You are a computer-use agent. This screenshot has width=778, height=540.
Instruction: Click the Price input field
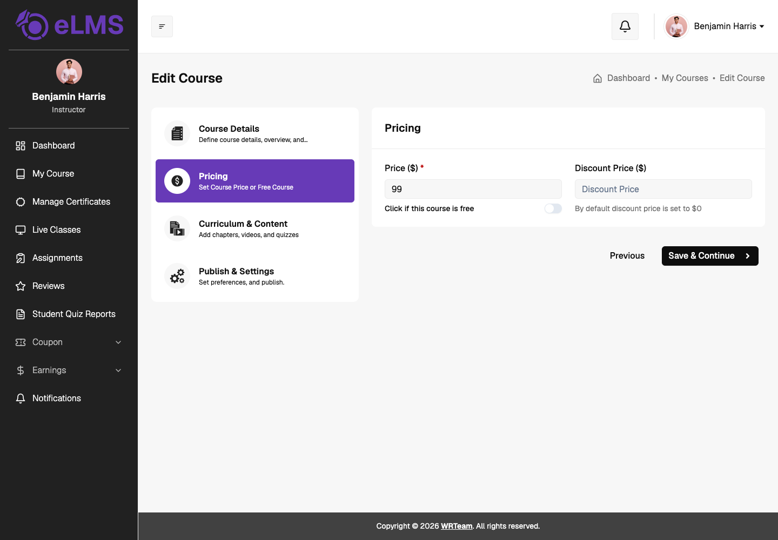click(473, 189)
